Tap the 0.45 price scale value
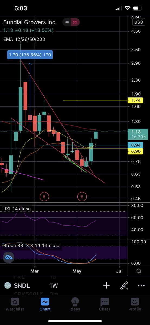Viewport: 150px width, 325px height. coord(136,199)
